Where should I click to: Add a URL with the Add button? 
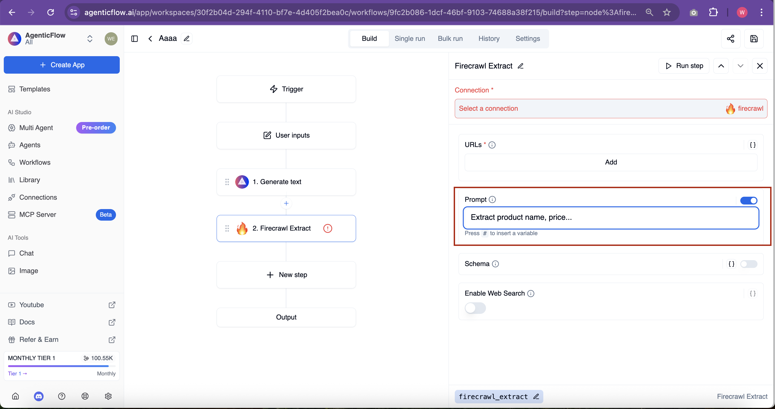click(611, 162)
